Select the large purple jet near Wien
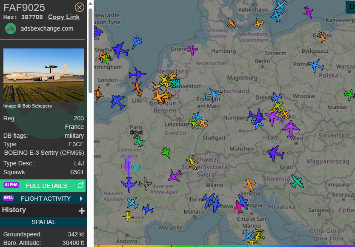Screen dimensions: 355x247 click(x=291, y=129)
